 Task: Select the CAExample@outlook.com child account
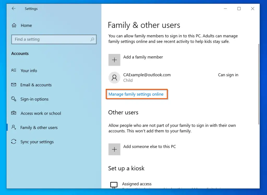[x=147, y=75]
